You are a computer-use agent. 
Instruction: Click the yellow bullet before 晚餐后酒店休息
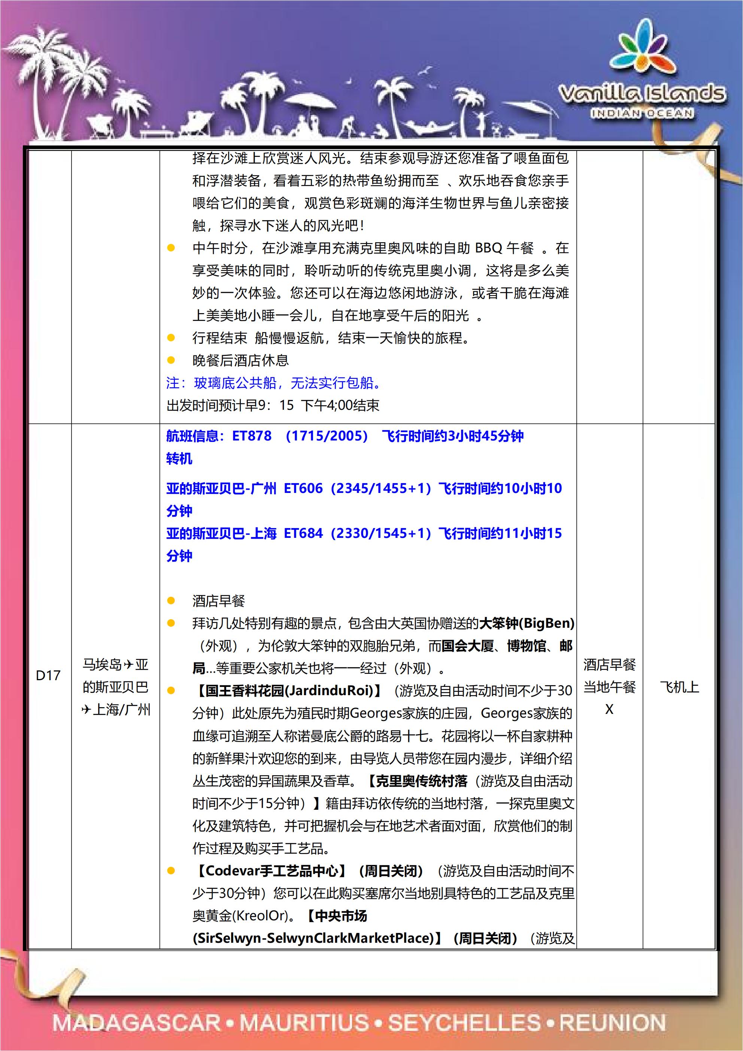click(x=171, y=360)
